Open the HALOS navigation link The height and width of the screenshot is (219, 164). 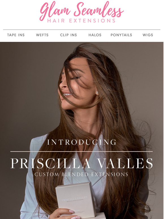[95, 35]
